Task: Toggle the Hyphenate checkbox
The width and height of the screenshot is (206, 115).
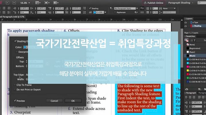Action: [115, 12]
